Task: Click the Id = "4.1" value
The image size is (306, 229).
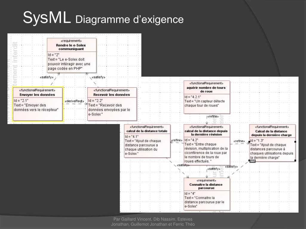Action: point(132,137)
